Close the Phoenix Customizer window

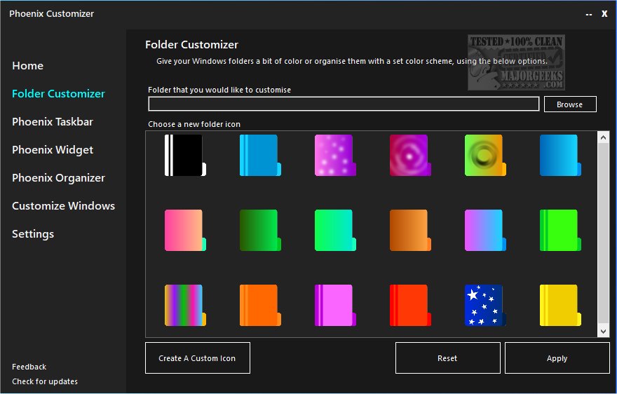pos(604,14)
